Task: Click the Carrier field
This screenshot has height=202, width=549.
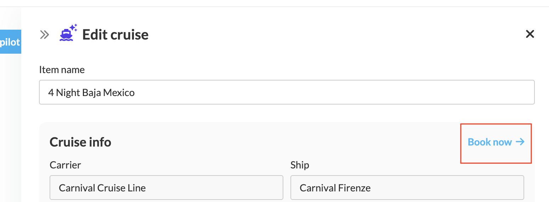Action: 166,188
